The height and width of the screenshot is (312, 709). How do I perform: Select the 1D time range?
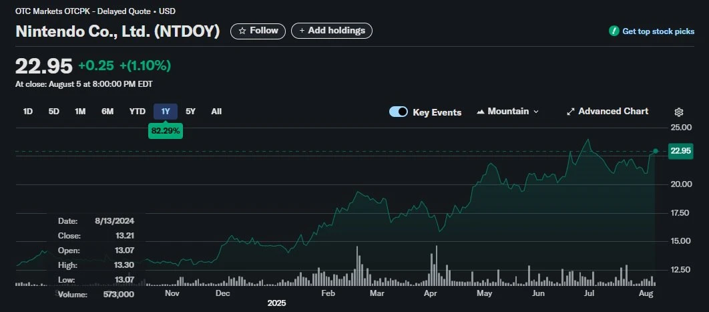pos(28,111)
